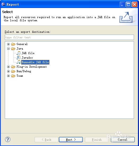This screenshot has height=146, width=139.
Task: Click the JAR file icon
Action: click(x=19, y=53)
